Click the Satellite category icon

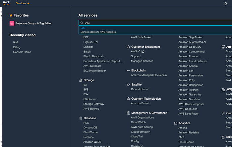(128, 85)
